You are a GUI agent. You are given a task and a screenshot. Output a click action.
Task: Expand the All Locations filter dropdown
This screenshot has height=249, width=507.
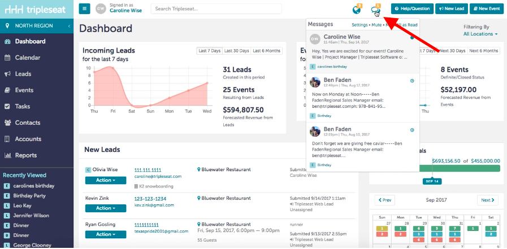click(x=480, y=34)
